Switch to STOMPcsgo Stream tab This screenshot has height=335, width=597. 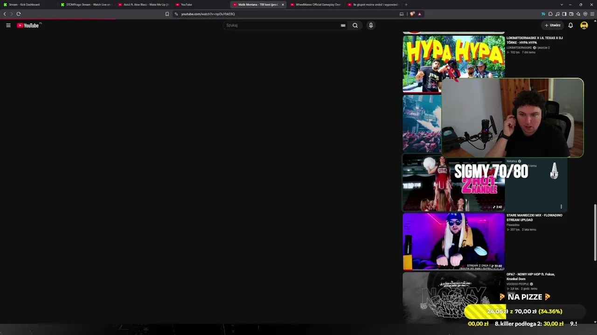coord(86,5)
